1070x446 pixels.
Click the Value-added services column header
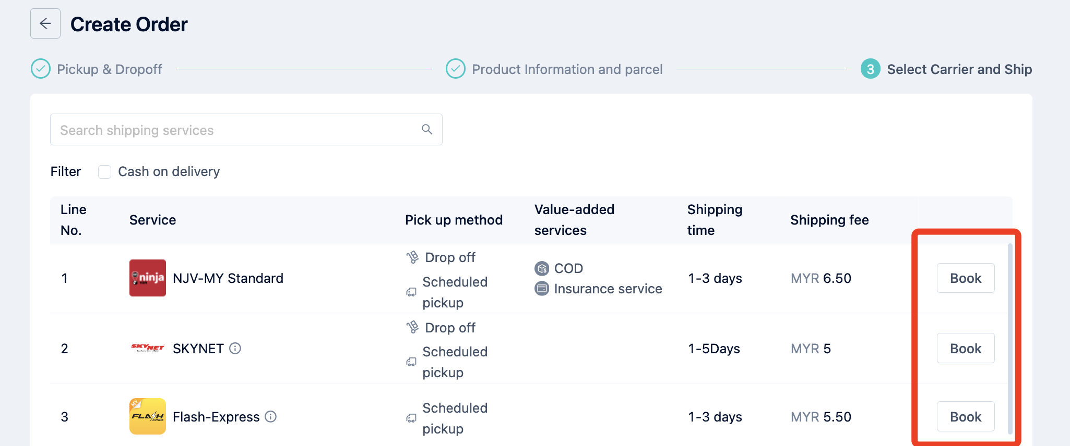coord(574,220)
